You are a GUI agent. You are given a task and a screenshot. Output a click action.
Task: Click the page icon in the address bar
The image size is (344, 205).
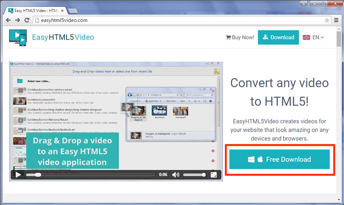coord(37,20)
